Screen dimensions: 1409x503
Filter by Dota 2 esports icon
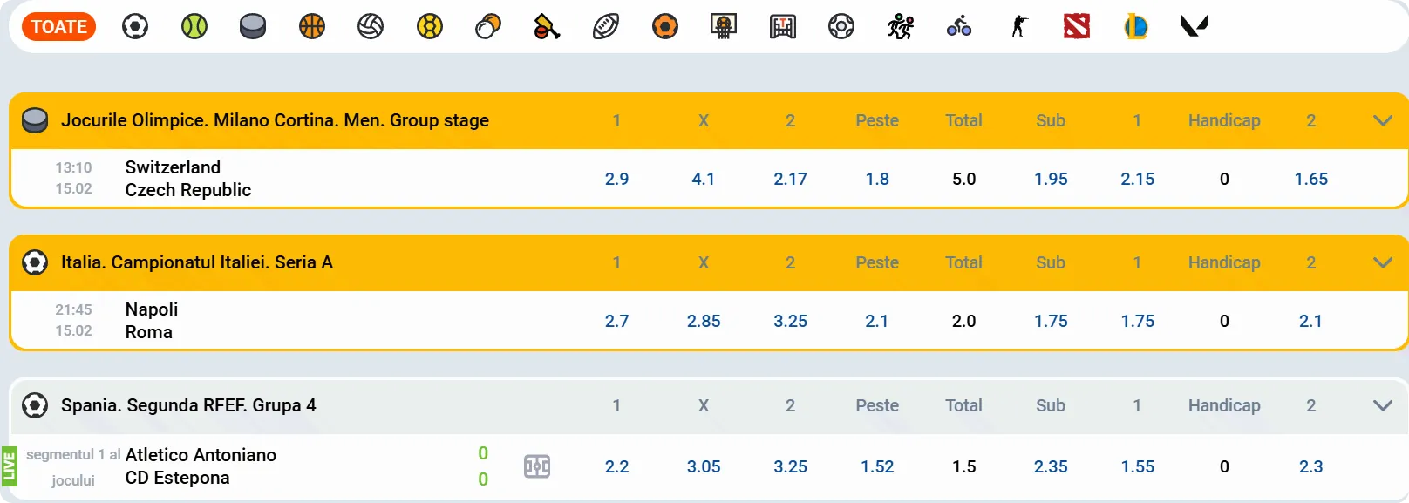pos(1077,27)
